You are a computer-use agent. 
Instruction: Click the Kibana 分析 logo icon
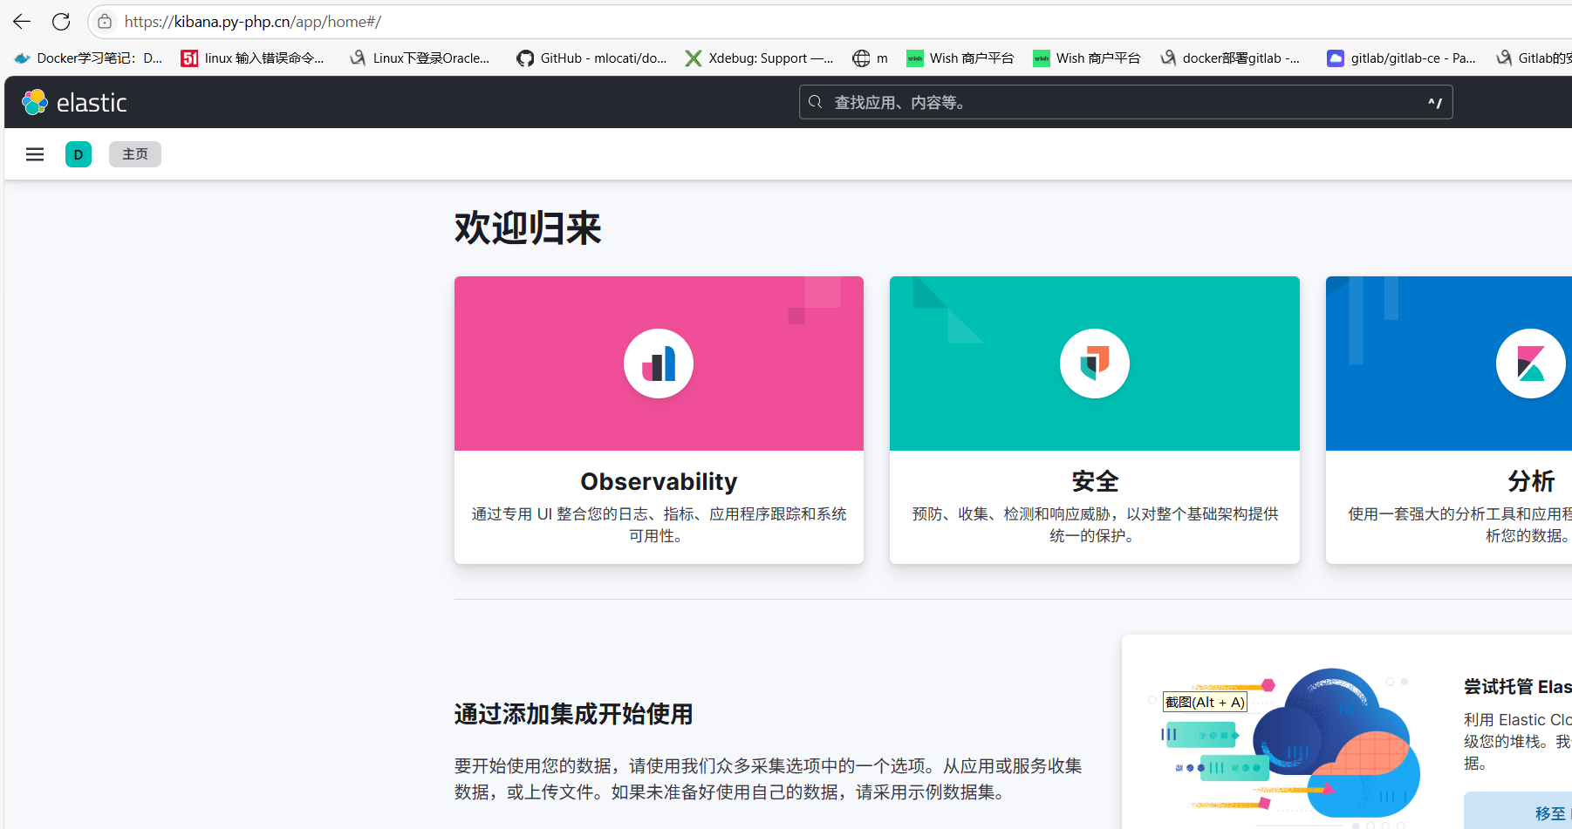pos(1531,364)
